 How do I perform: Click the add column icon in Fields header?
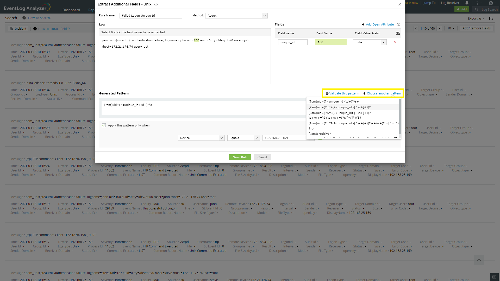pyautogui.click(x=398, y=33)
